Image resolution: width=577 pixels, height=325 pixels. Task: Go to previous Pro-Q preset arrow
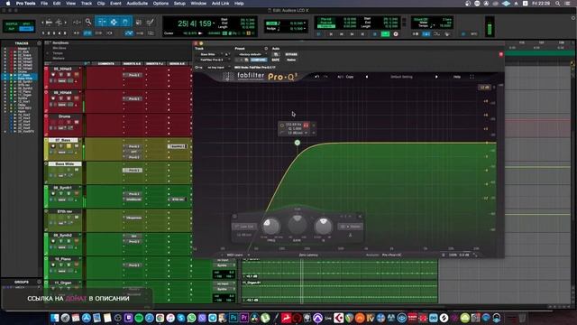367,77
